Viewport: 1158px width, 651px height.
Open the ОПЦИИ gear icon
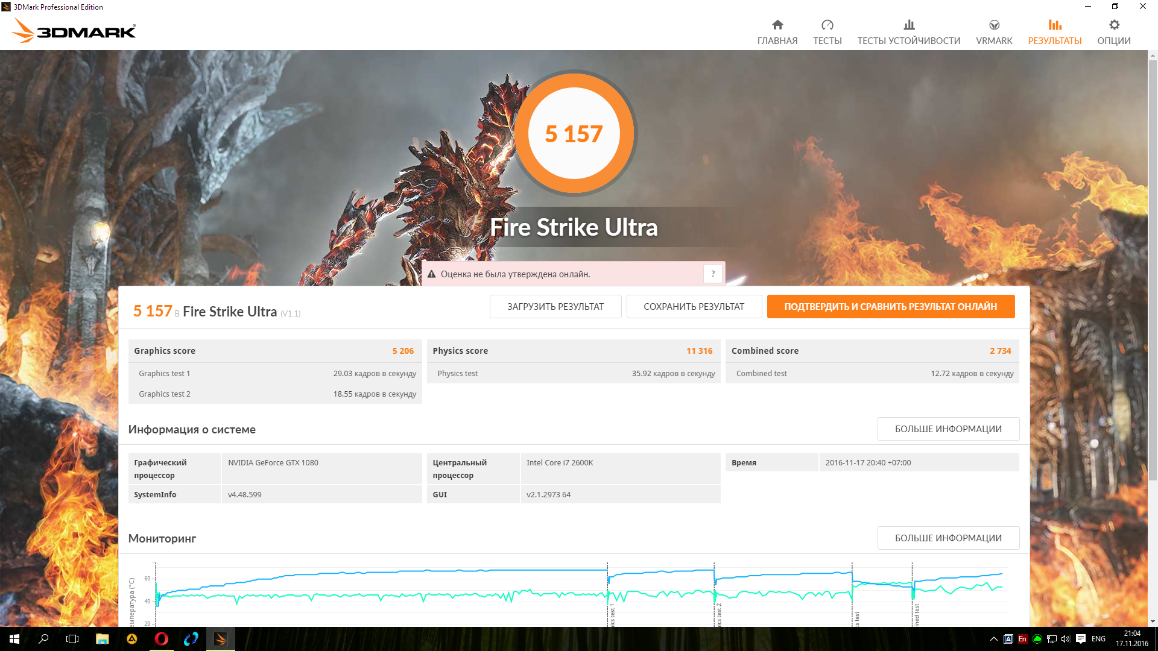[x=1114, y=25]
